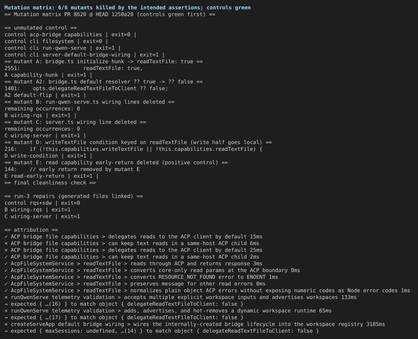
Task: Click the "== attribution ==" header
Action: tap(31, 229)
